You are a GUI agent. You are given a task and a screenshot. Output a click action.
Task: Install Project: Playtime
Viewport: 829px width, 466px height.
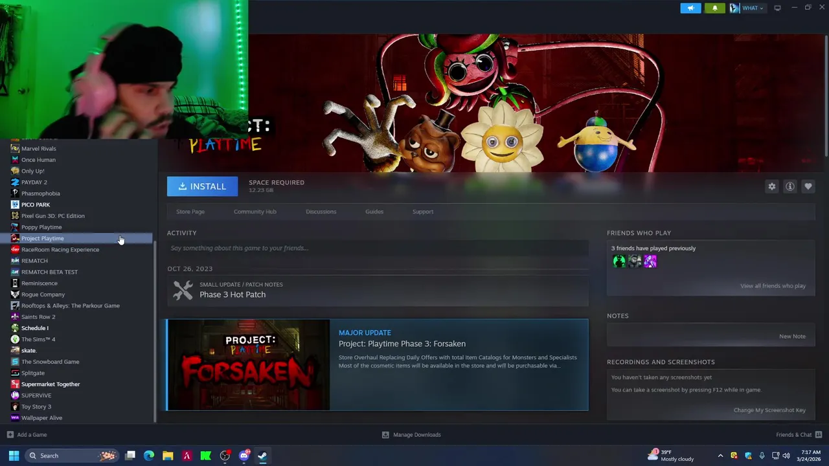(202, 186)
